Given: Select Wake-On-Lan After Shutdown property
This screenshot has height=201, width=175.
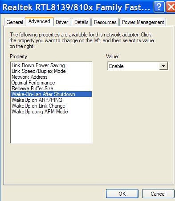Looking at the screenshot, I should 51,94.
